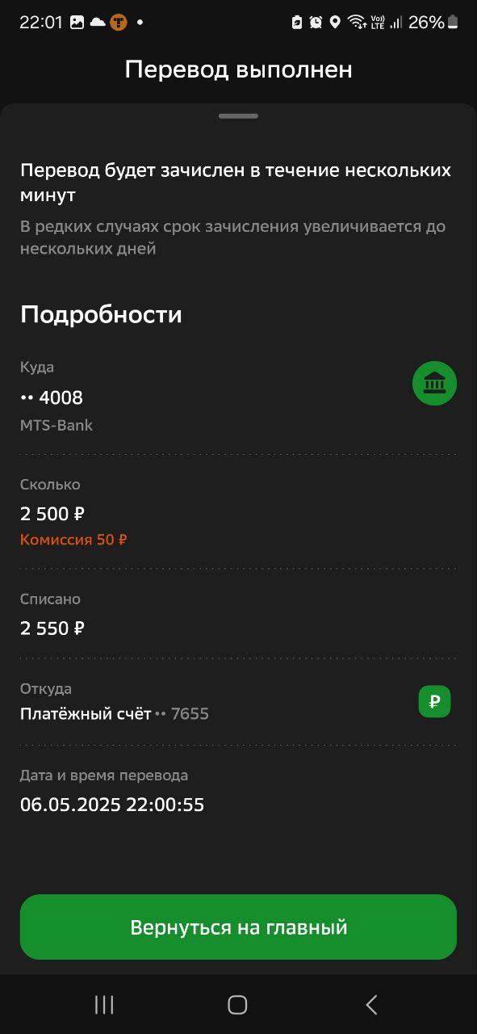Tap the cloud notification icon
This screenshot has width=477, height=1034.
[x=98, y=23]
